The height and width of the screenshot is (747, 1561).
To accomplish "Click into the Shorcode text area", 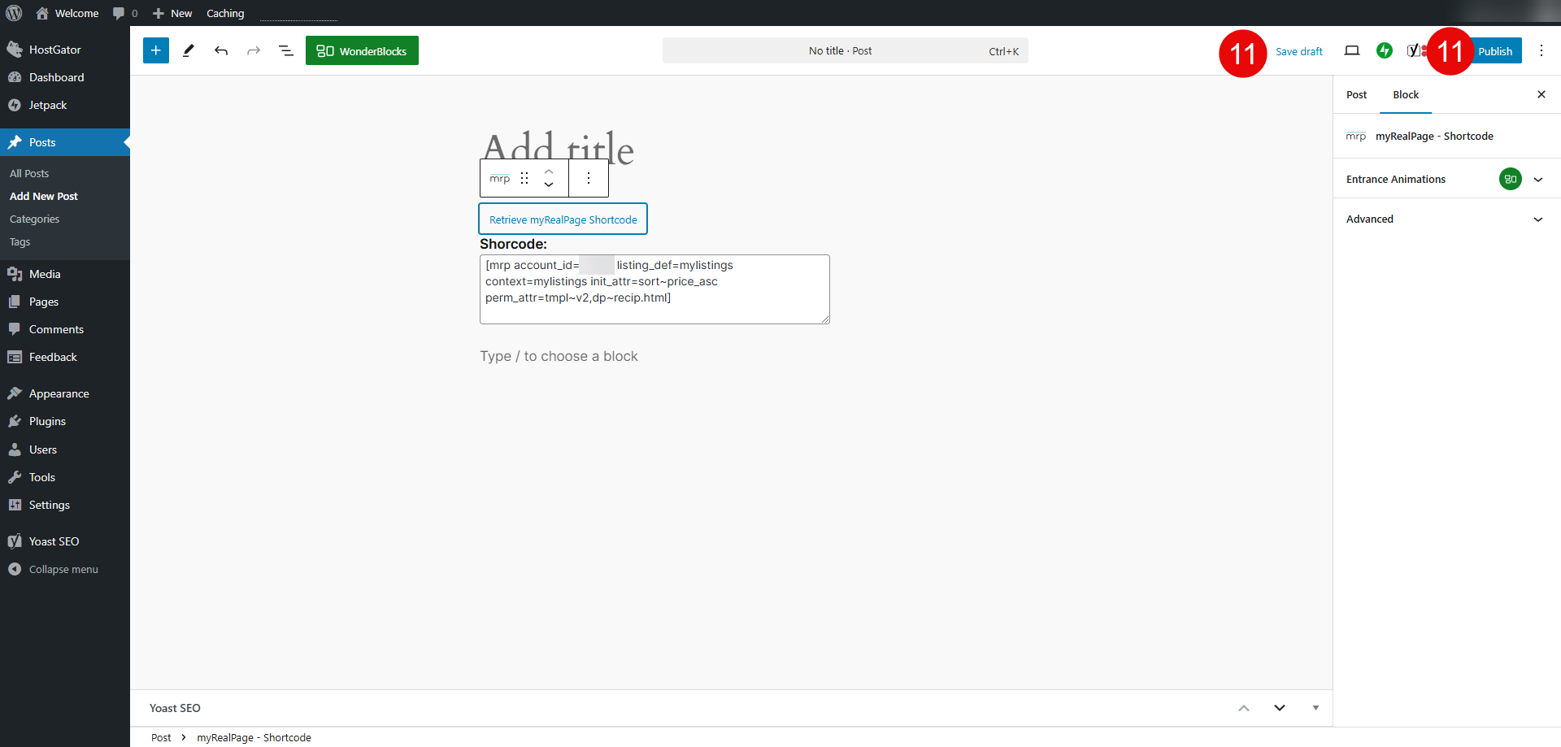I will click(x=654, y=289).
